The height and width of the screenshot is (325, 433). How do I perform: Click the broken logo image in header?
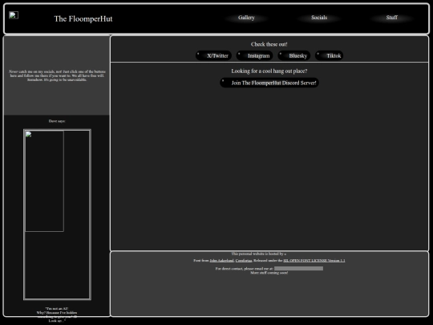click(14, 15)
